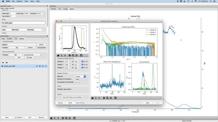This screenshot has width=218, height=122.
Task: Click target crosshair icon on phehc_sec.hdf5 row
Action: pos(40,66)
